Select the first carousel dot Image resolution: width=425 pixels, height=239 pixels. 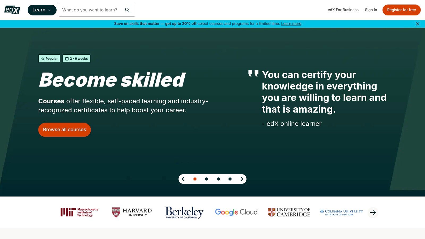tap(195, 179)
